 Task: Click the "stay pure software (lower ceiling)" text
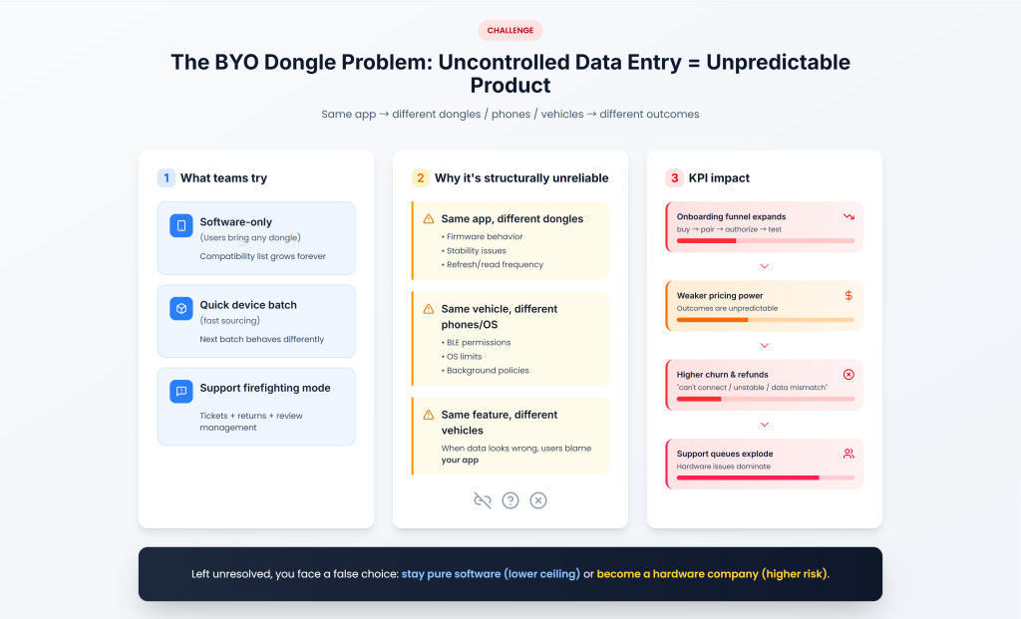pos(491,574)
